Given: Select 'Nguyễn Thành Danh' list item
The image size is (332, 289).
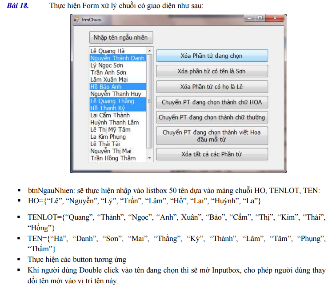Looking at the screenshot, I should pyautogui.click(x=117, y=58).
